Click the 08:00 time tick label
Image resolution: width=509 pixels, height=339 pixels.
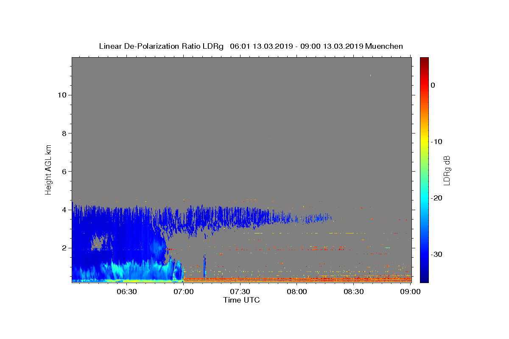(x=297, y=292)
